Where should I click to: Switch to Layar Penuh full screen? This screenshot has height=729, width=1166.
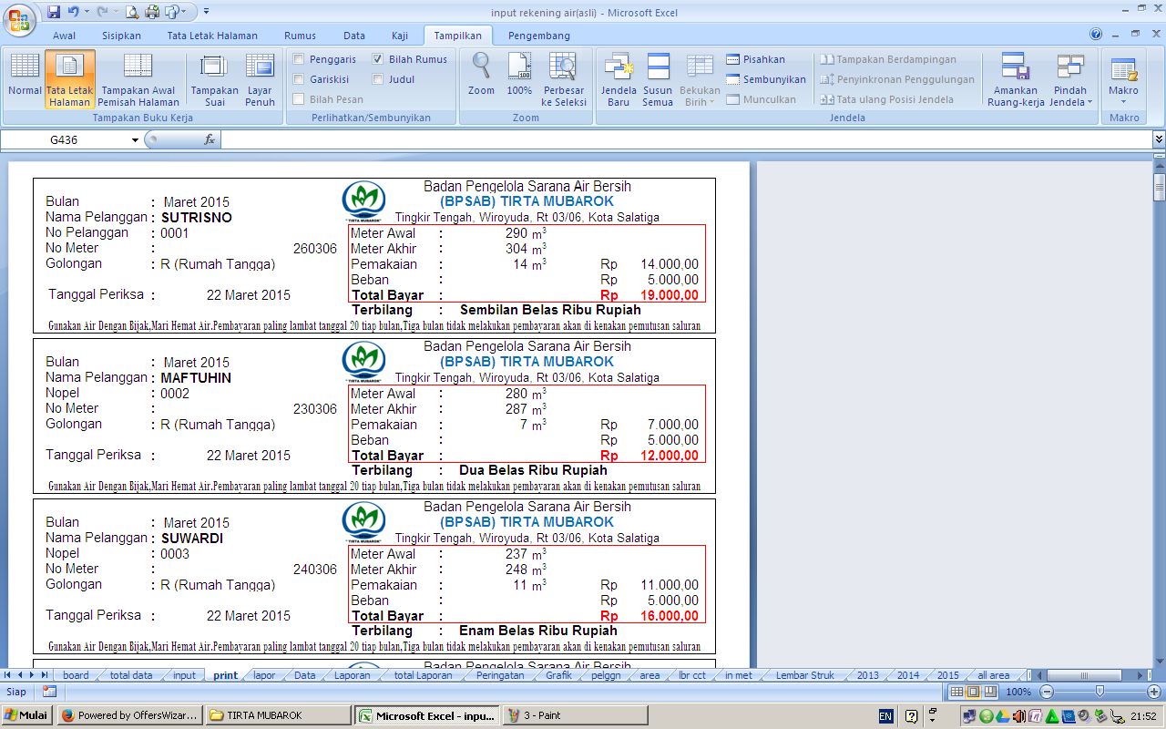[260, 79]
